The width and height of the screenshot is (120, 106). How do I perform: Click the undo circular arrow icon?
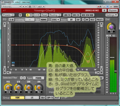(17, 15)
